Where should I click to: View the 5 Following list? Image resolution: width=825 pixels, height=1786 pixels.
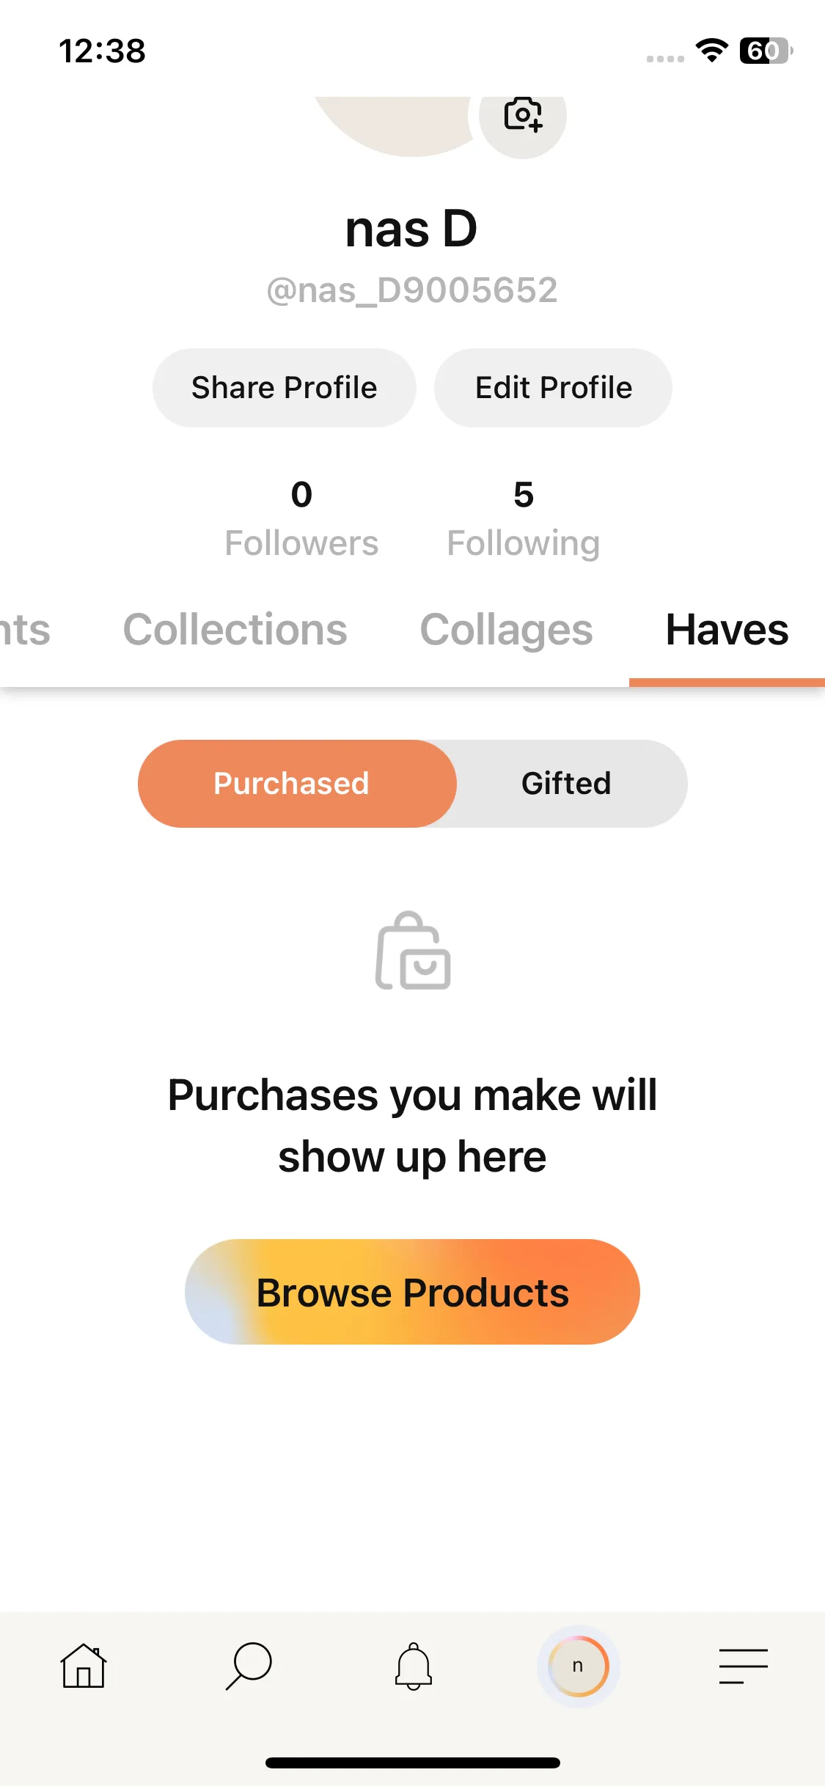point(524,519)
